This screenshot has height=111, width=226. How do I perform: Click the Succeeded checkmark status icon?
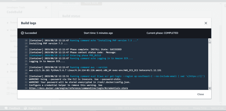pos(22,33)
